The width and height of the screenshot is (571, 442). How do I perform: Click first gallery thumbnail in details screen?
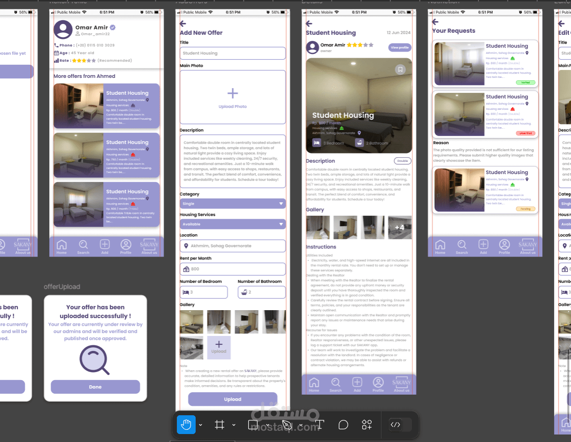(x=318, y=228)
